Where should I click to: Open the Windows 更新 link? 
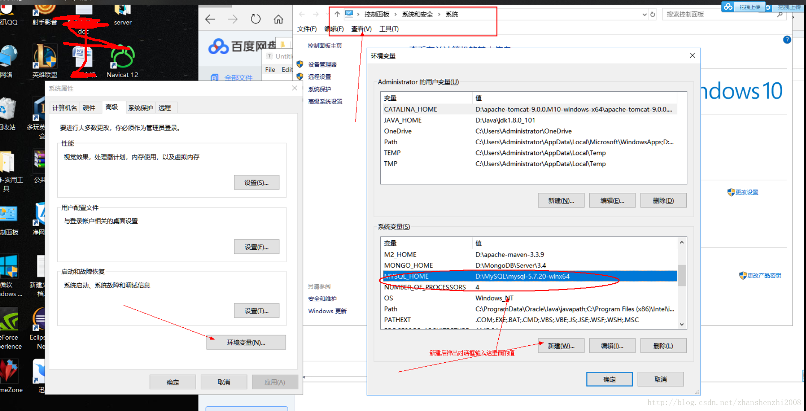327,311
